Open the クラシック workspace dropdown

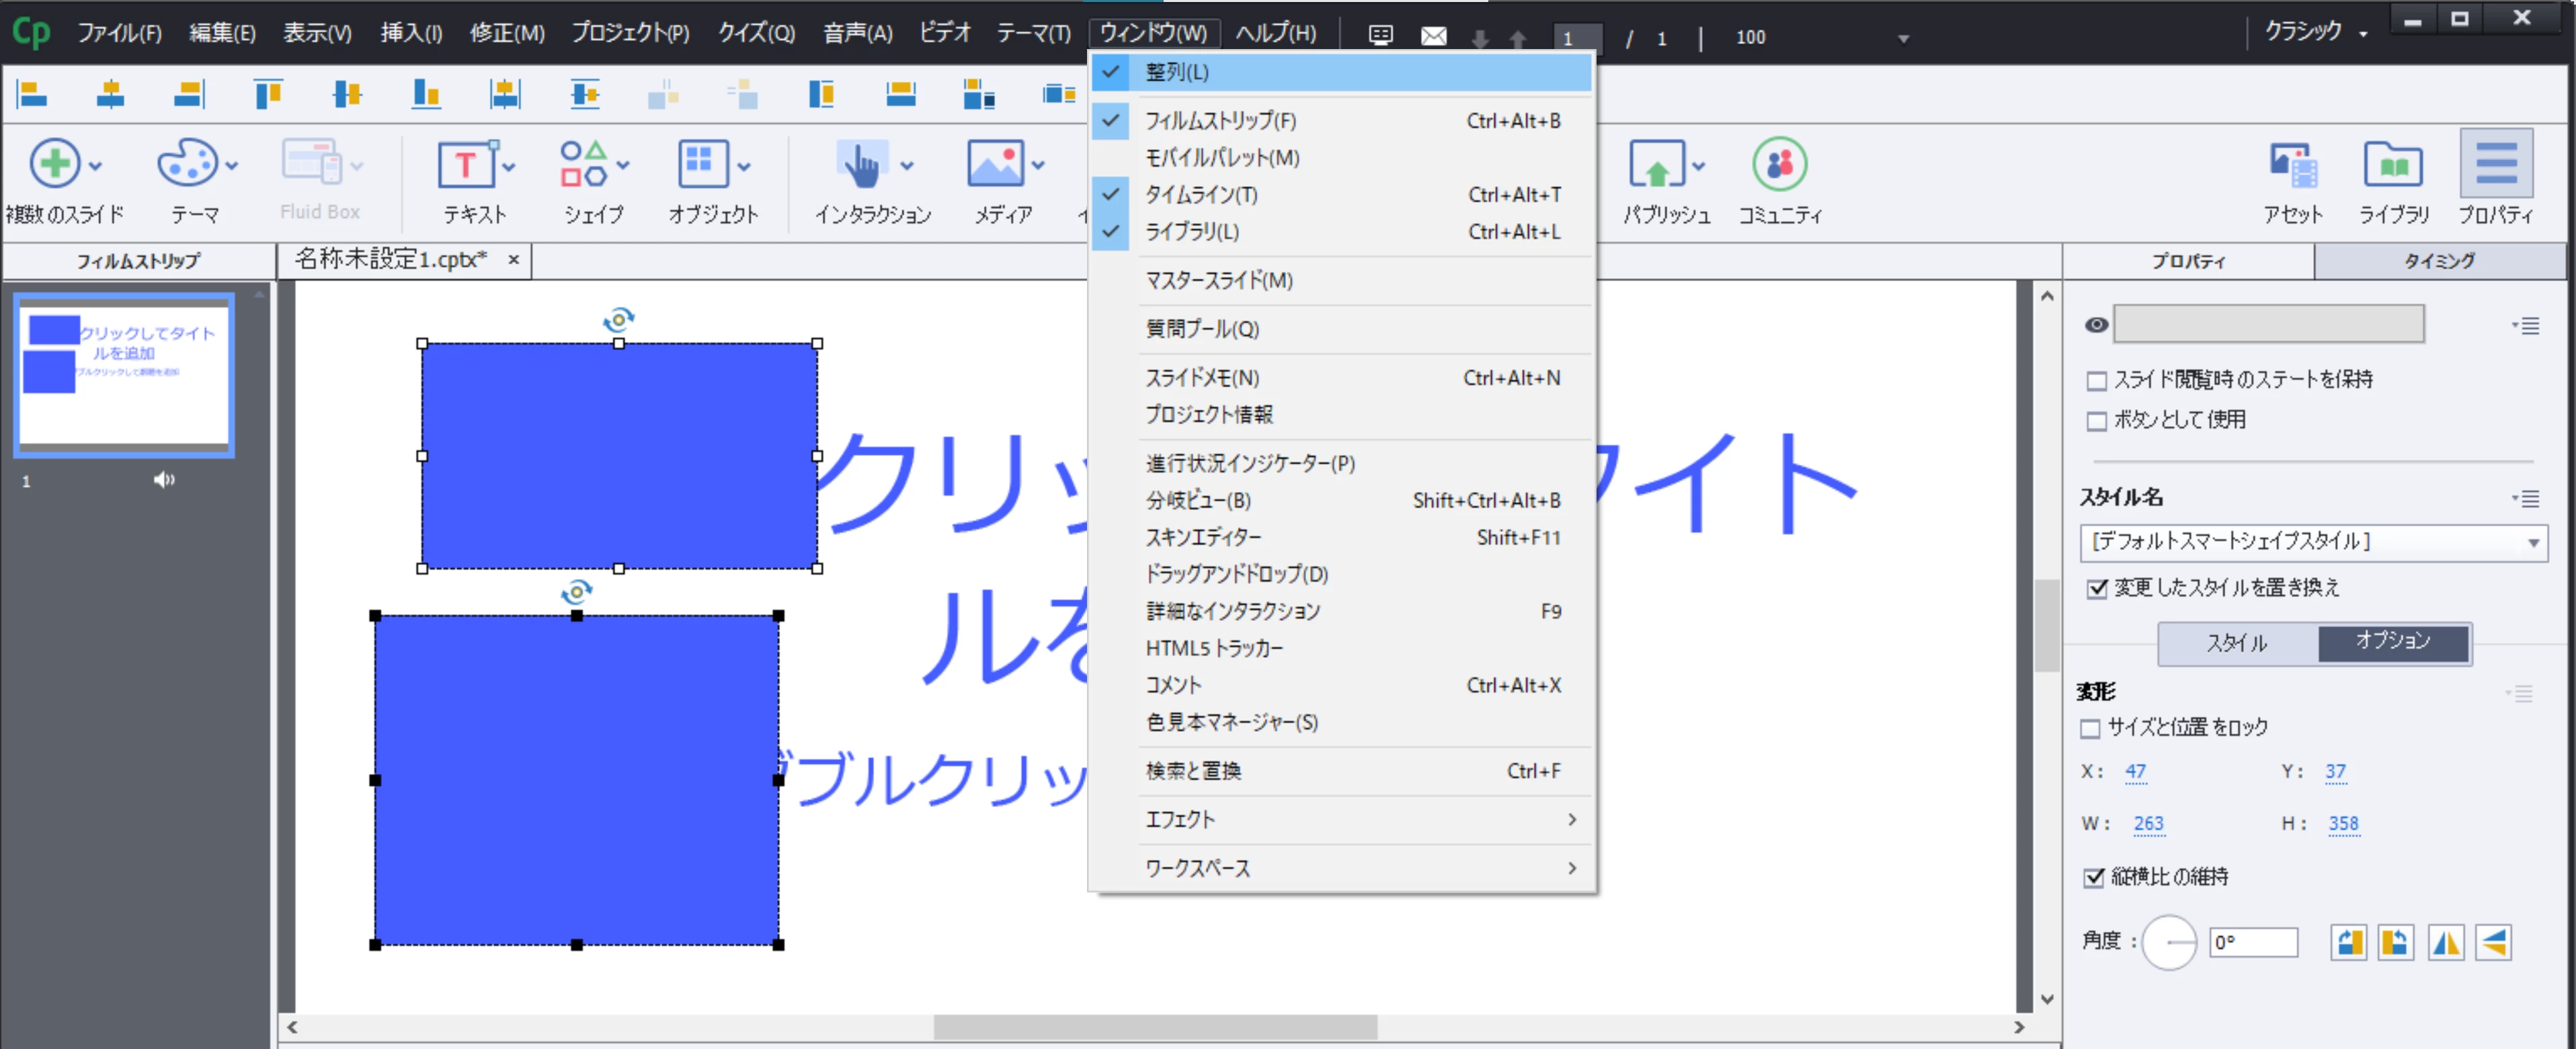pyautogui.click(x=2315, y=32)
